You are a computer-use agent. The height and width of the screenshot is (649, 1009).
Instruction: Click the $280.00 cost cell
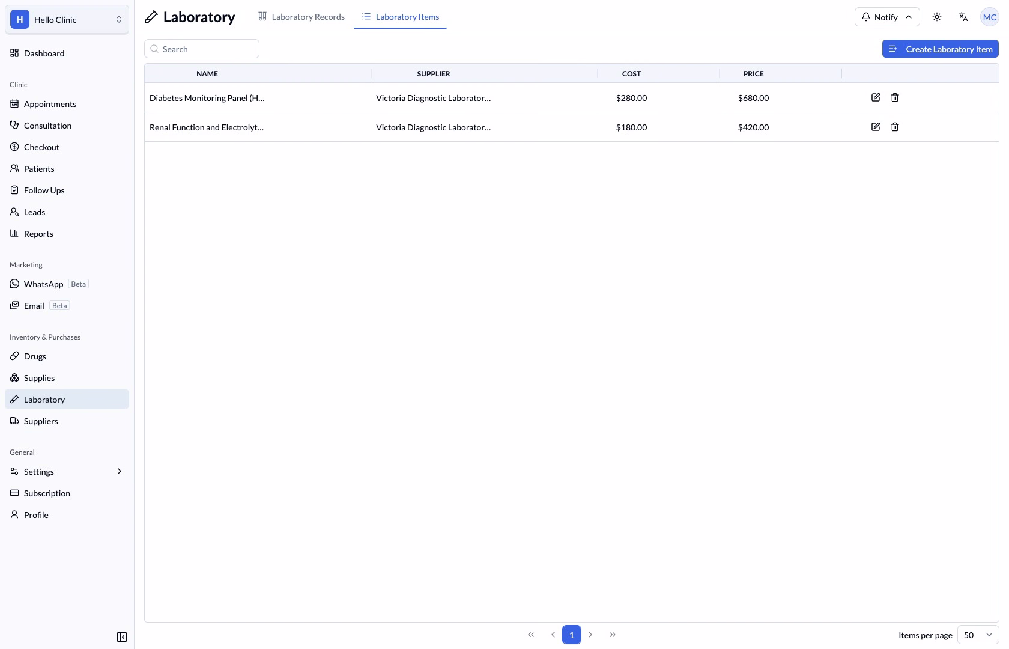(x=631, y=97)
